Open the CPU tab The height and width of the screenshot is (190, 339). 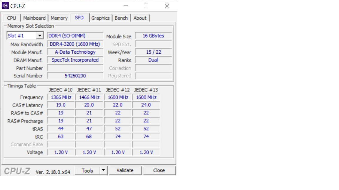(x=11, y=18)
